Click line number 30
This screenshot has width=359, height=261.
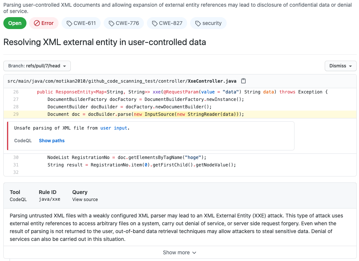pyautogui.click(x=16, y=157)
